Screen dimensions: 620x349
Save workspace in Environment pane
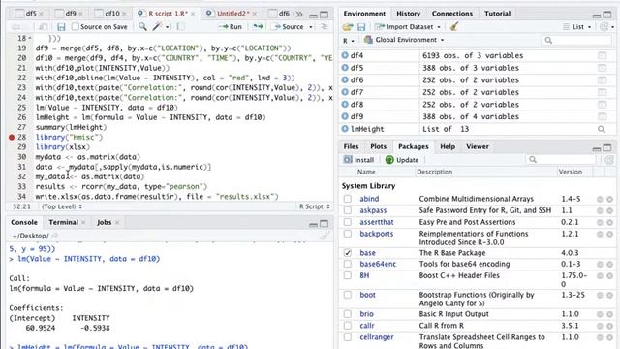click(361, 27)
